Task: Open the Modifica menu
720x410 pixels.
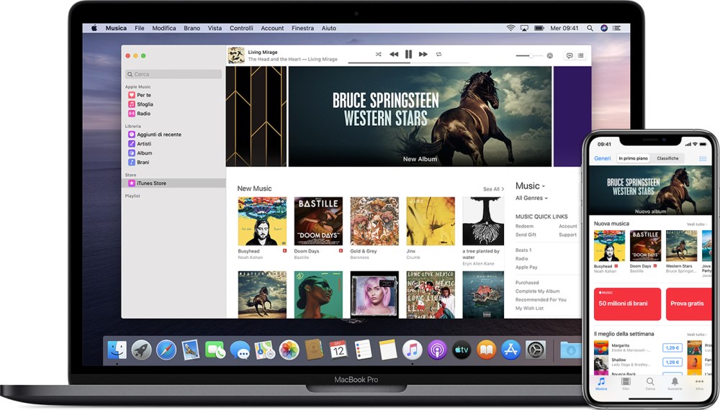Action: click(164, 28)
